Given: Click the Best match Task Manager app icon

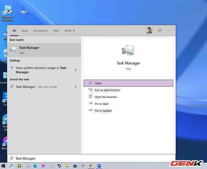Looking at the screenshot, I should click(x=13, y=49).
